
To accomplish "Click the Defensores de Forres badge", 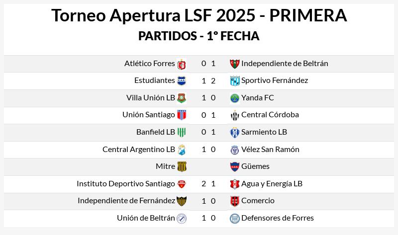I will [x=234, y=218].
